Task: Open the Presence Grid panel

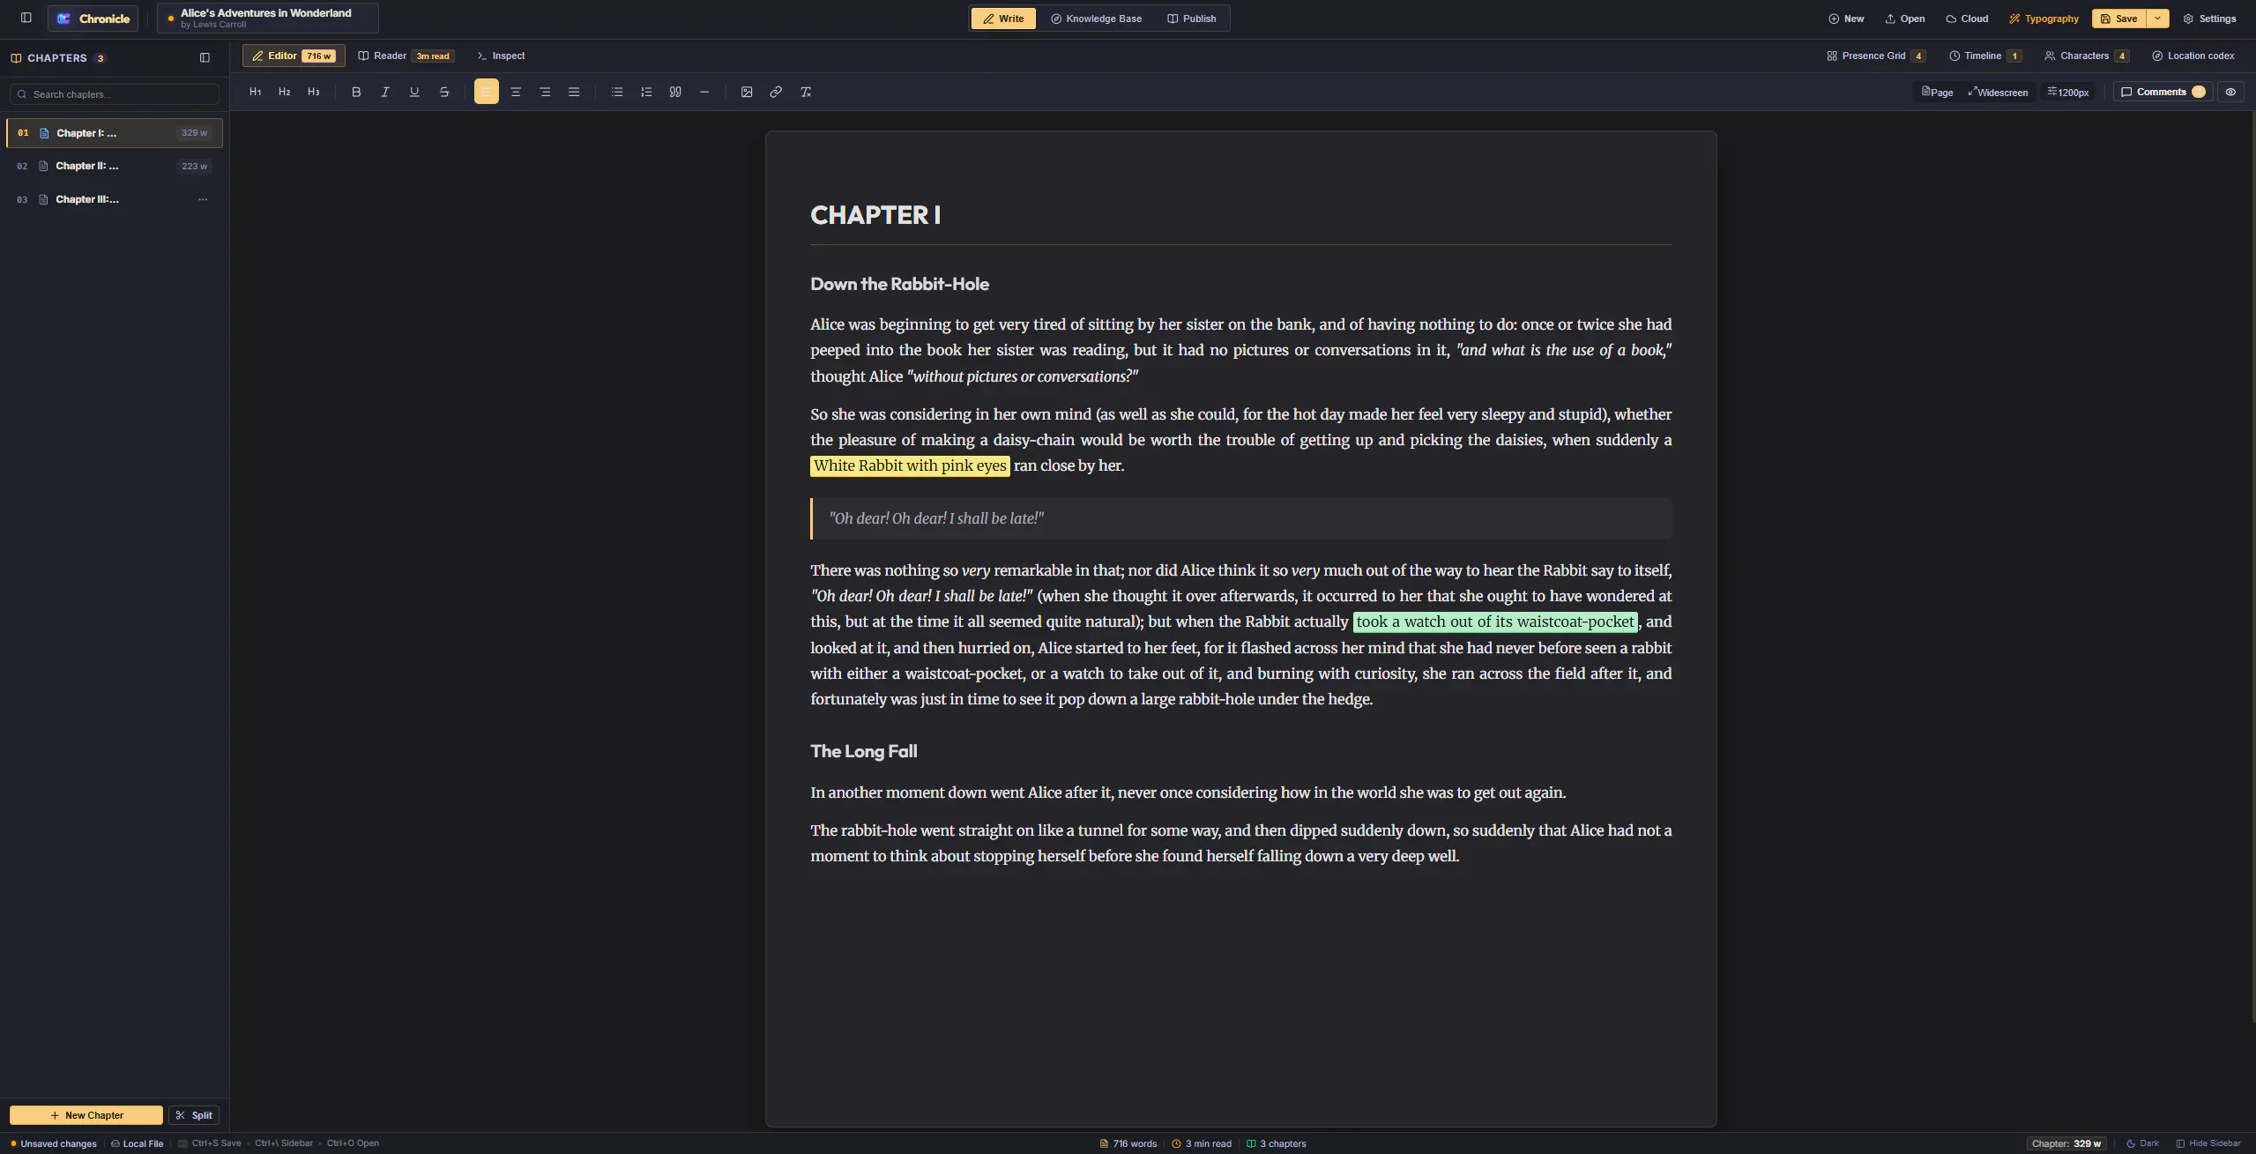Action: coord(1876,56)
